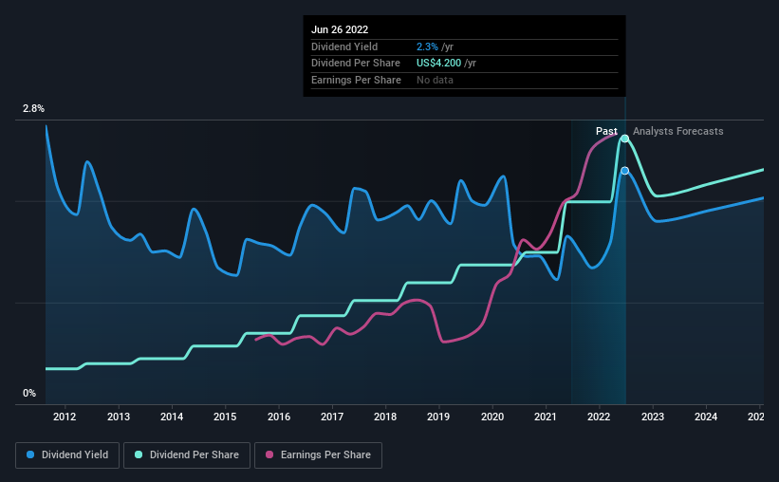Toggle the Dividend Yield legend button

[x=67, y=455]
